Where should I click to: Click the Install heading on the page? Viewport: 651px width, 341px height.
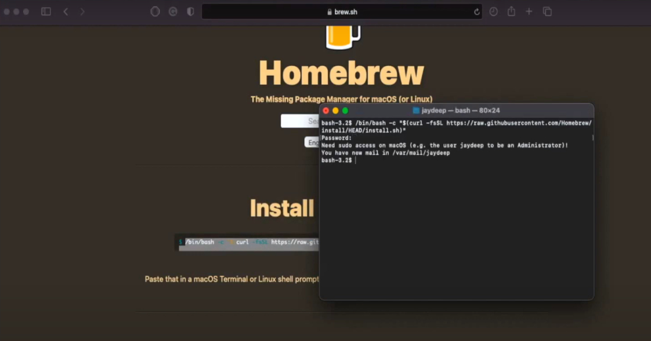pyautogui.click(x=282, y=208)
